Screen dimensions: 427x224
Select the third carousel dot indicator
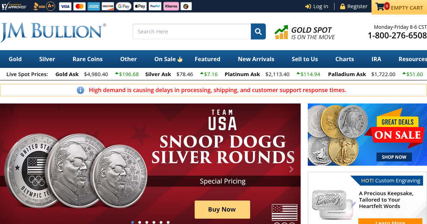point(147,222)
